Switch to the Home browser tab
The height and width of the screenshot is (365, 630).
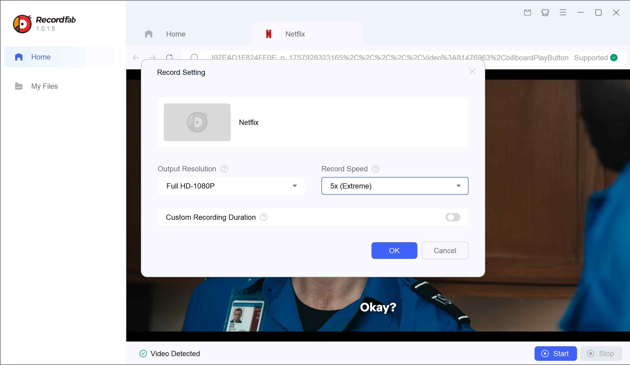[x=189, y=34]
